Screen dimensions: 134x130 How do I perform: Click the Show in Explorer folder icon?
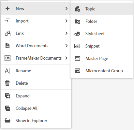pyautogui.click(x=7, y=121)
